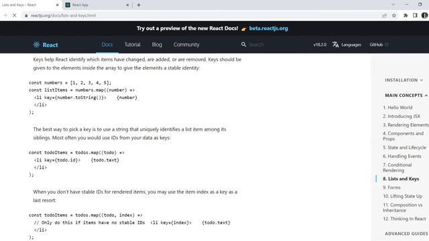Open the Chrome profile avatar

[x=424, y=15]
